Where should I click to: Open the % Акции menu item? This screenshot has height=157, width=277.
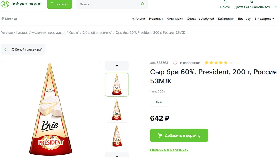[x=138, y=19]
